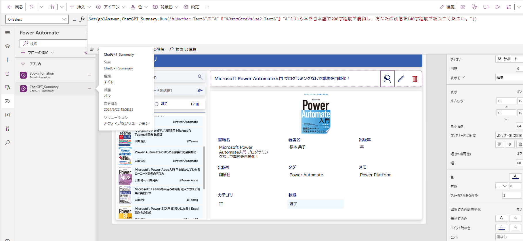Click the 回転 rotation input field

(x=520, y=68)
